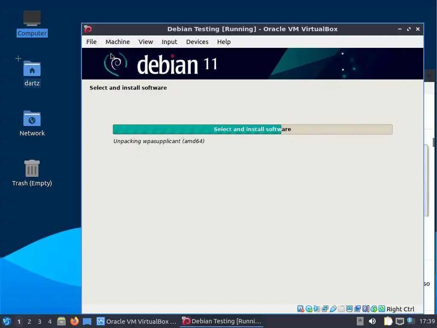Open the Input menu

pos(169,42)
